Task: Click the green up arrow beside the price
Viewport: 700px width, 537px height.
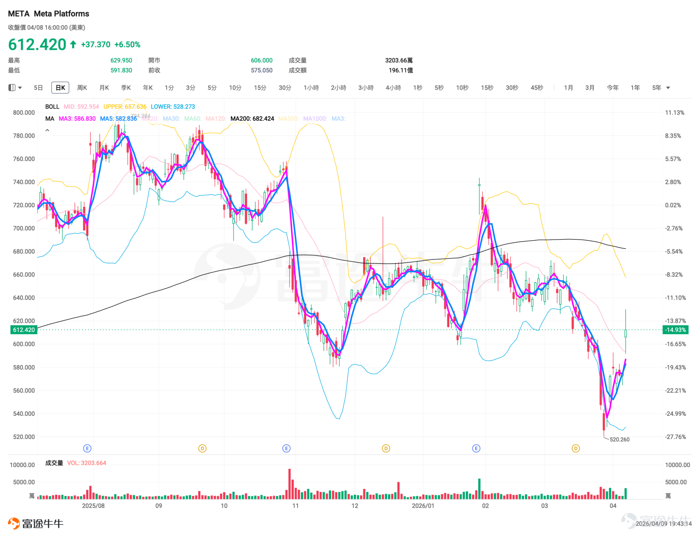Action: (x=73, y=44)
